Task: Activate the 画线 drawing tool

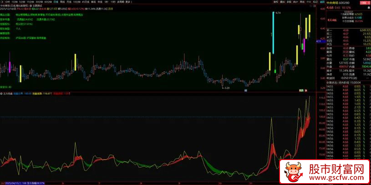Action: (302, 2)
